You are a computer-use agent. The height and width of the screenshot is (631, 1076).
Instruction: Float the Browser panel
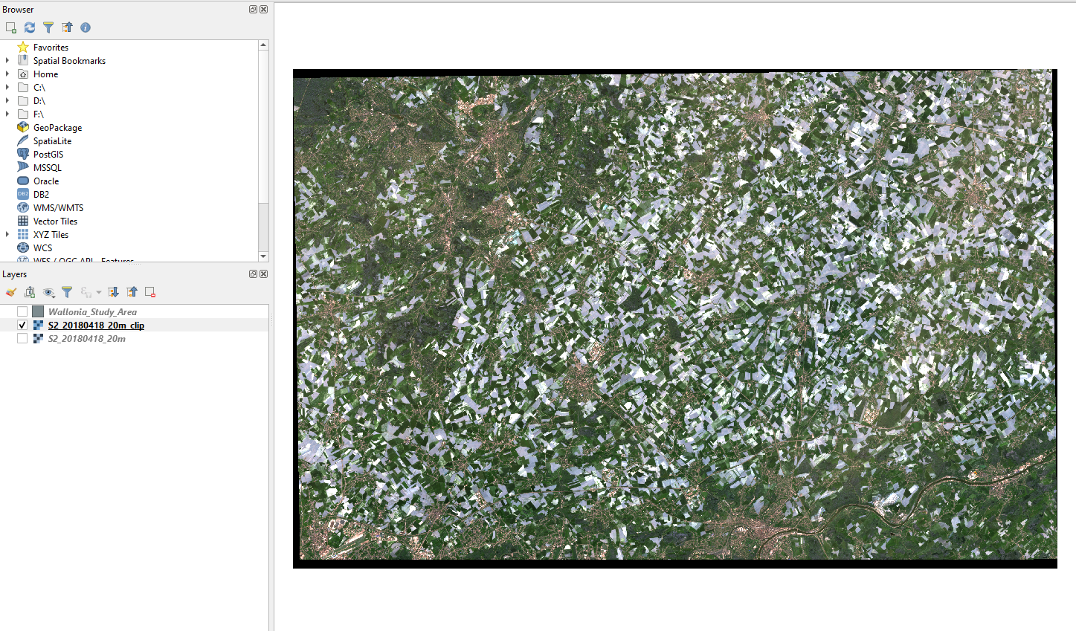pyautogui.click(x=253, y=10)
